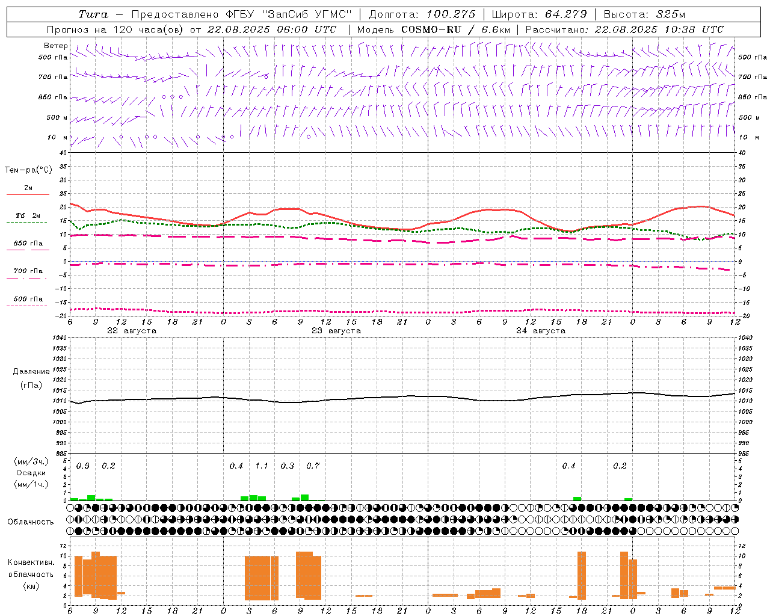Click the red solid line sample under "2м"

(x=28, y=194)
